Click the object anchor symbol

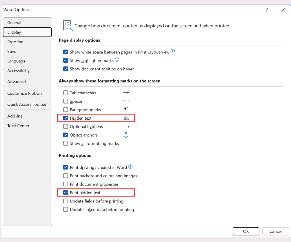coord(126,135)
